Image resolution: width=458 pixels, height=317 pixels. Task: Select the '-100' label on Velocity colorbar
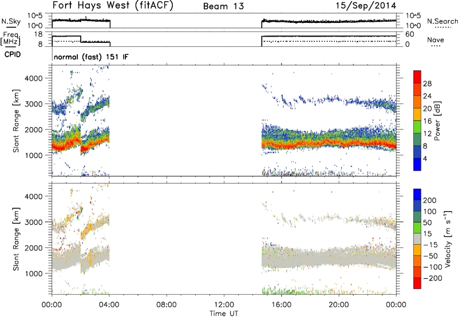pyautogui.click(x=432, y=267)
